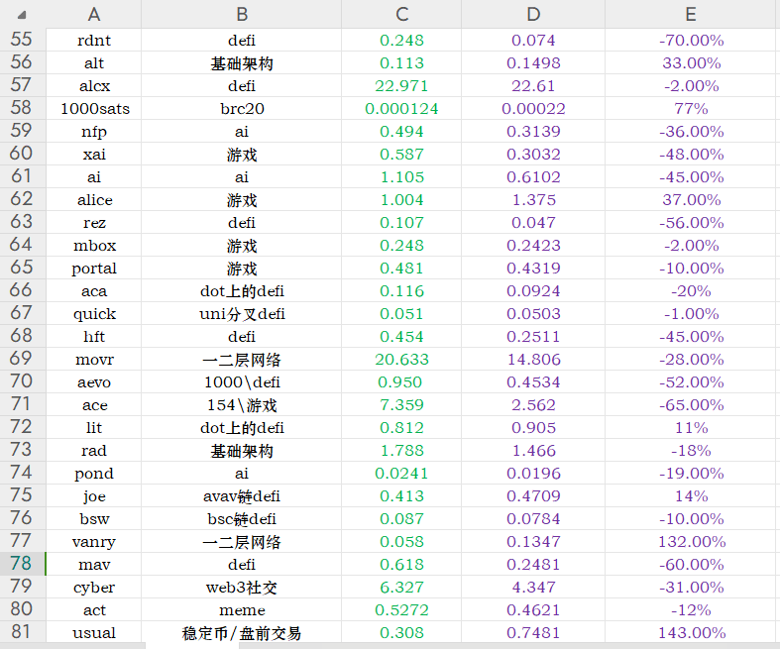Click the 7.359 cell
Image resolution: width=780 pixels, height=649 pixels.
(x=401, y=405)
